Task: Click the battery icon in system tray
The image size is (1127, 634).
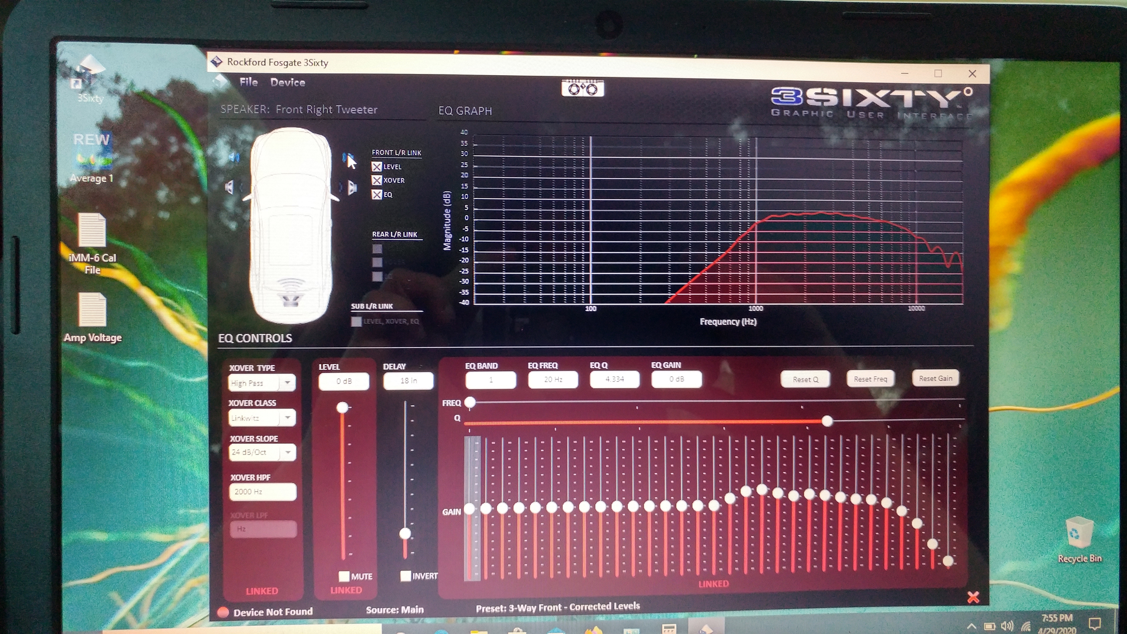Action: [990, 626]
